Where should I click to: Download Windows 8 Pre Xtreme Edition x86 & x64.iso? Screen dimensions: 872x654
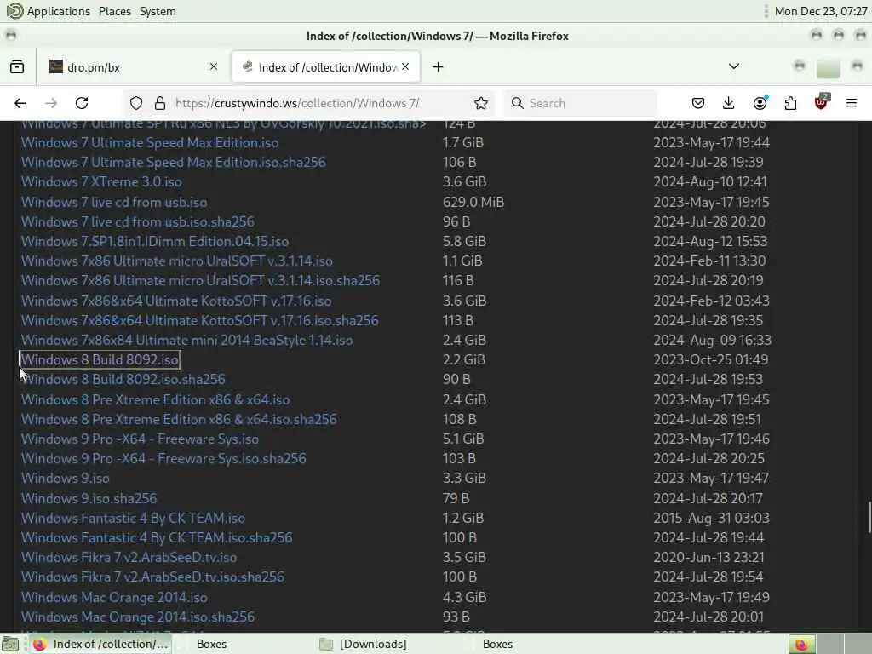point(155,400)
